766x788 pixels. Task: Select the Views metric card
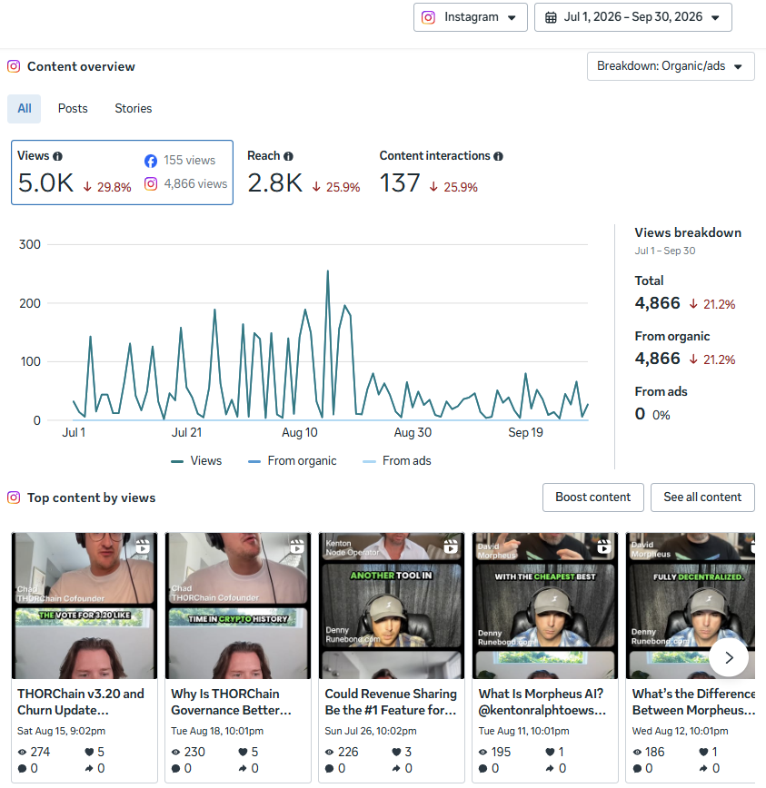123,172
